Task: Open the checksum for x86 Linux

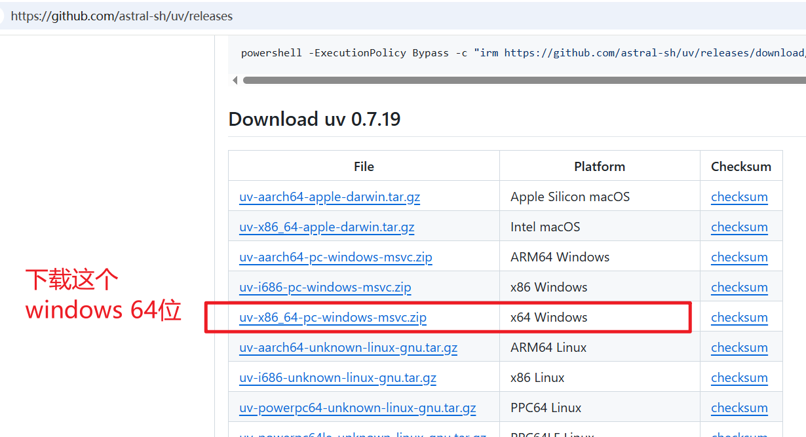Action: (x=739, y=378)
